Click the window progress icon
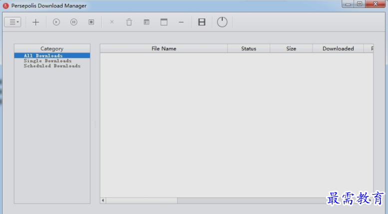Viewport: 388px width, 214px height. [164, 22]
